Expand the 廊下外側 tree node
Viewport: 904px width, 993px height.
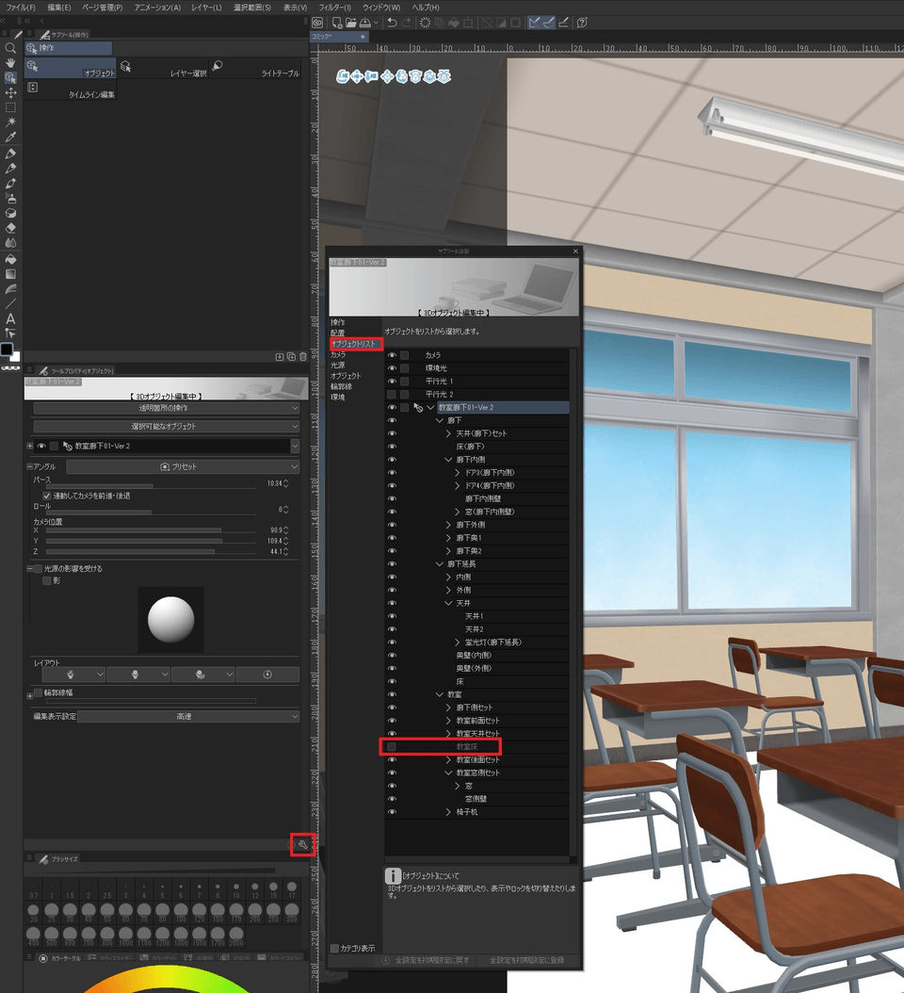pos(448,525)
